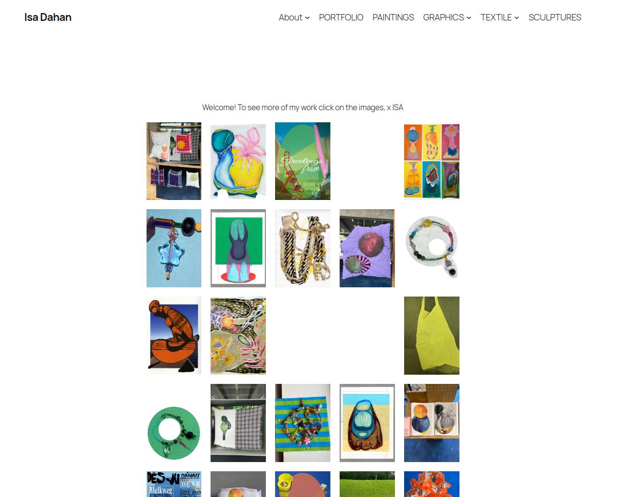Open the purple pillow with planets image
Screen dimensions: 621x497
(367, 248)
